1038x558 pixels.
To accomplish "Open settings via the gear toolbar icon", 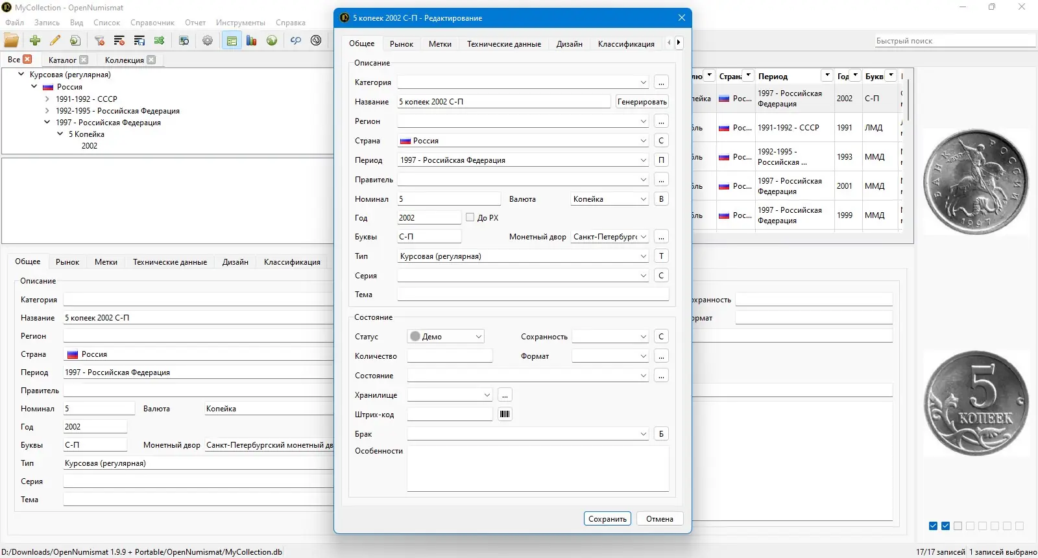I will (208, 40).
